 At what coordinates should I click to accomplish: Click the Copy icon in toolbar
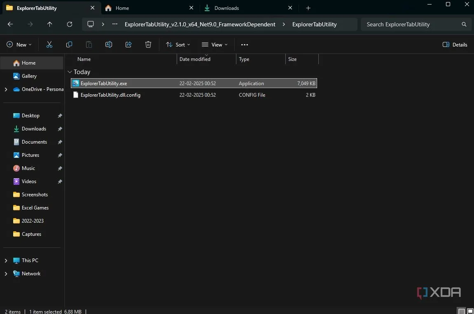coord(69,45)
